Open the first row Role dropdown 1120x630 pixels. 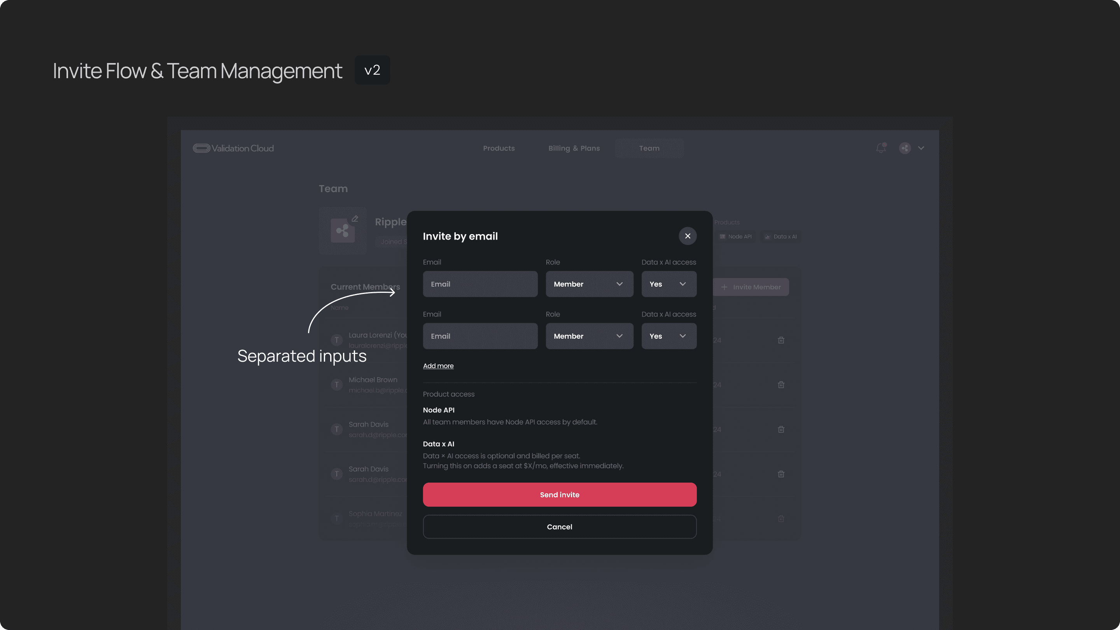pos(589,284)
